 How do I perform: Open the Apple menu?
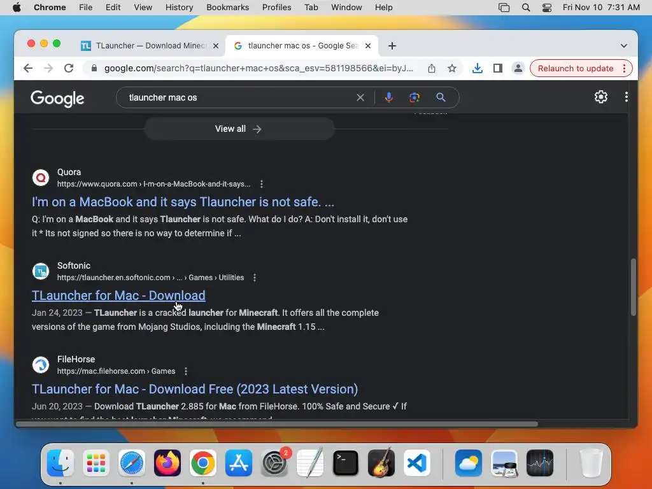click(x=17, y=8)
